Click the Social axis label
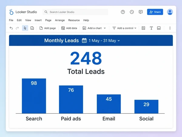 pos(147,119)
